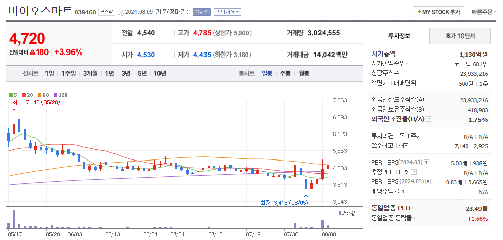Switch to the 투자정보 tab

399,36
